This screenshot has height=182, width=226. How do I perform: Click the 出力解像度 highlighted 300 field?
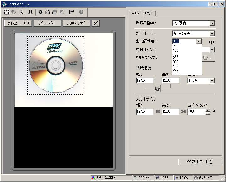pos(184,41)
